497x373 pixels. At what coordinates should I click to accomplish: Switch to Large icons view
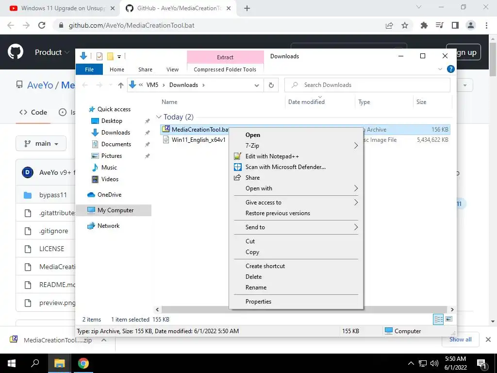pos(449,319)
